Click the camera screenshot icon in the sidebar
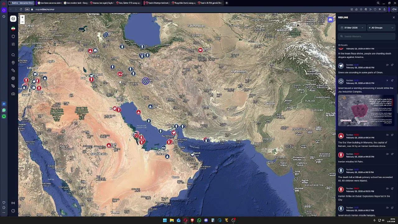Screen dimensions: 398x224 pos(13,94)
